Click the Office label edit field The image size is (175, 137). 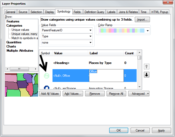106,76
